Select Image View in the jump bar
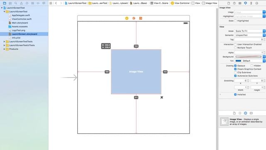This screenshot has width=266, height=150. tap(209, 3)
